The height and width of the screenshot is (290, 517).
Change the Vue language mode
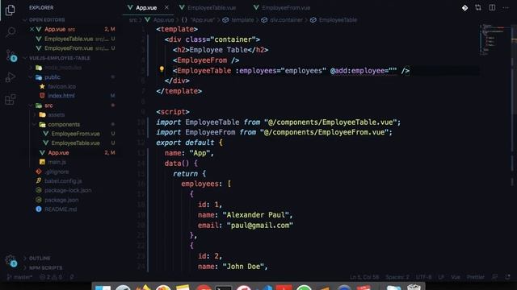tap(456, 277)
